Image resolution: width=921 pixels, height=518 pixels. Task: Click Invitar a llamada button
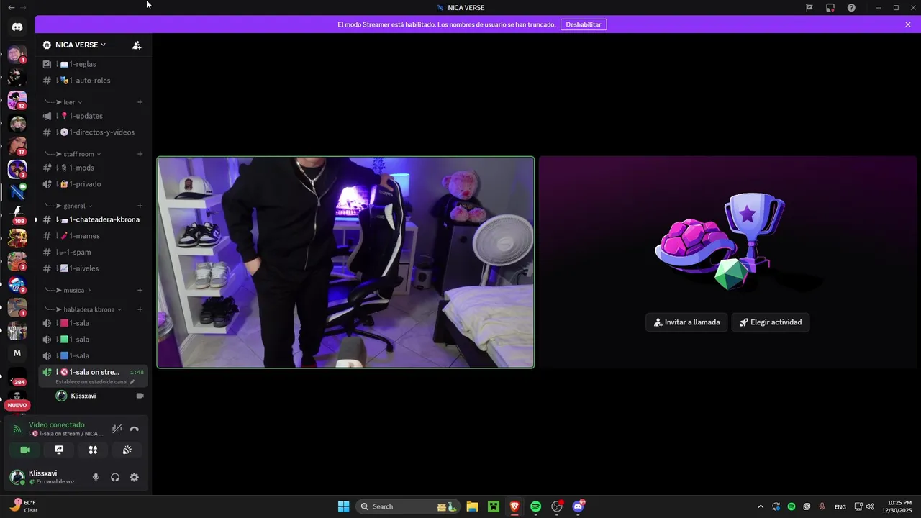[x=687, y=322]
